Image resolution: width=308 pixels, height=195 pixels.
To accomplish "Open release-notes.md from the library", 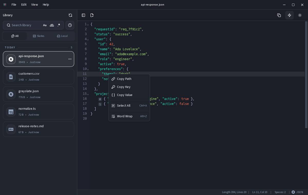I will pos(38,129).
